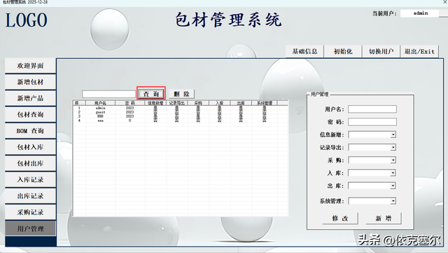Open the 入库 permission dropdown
This screenshot has width=448, height=253.
click(x=393, y=173)
